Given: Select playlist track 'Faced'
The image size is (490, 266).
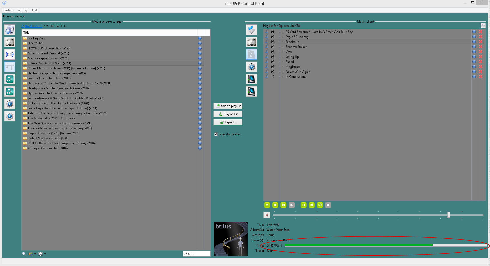Looking at the screenshot, I should pyautogui.click(x=290, y=62).
